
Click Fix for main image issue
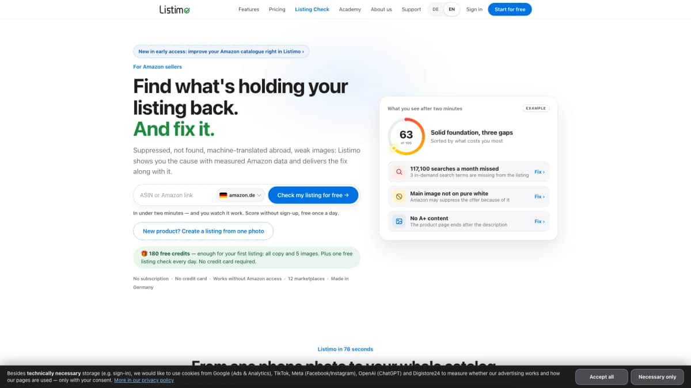[540, 197]
